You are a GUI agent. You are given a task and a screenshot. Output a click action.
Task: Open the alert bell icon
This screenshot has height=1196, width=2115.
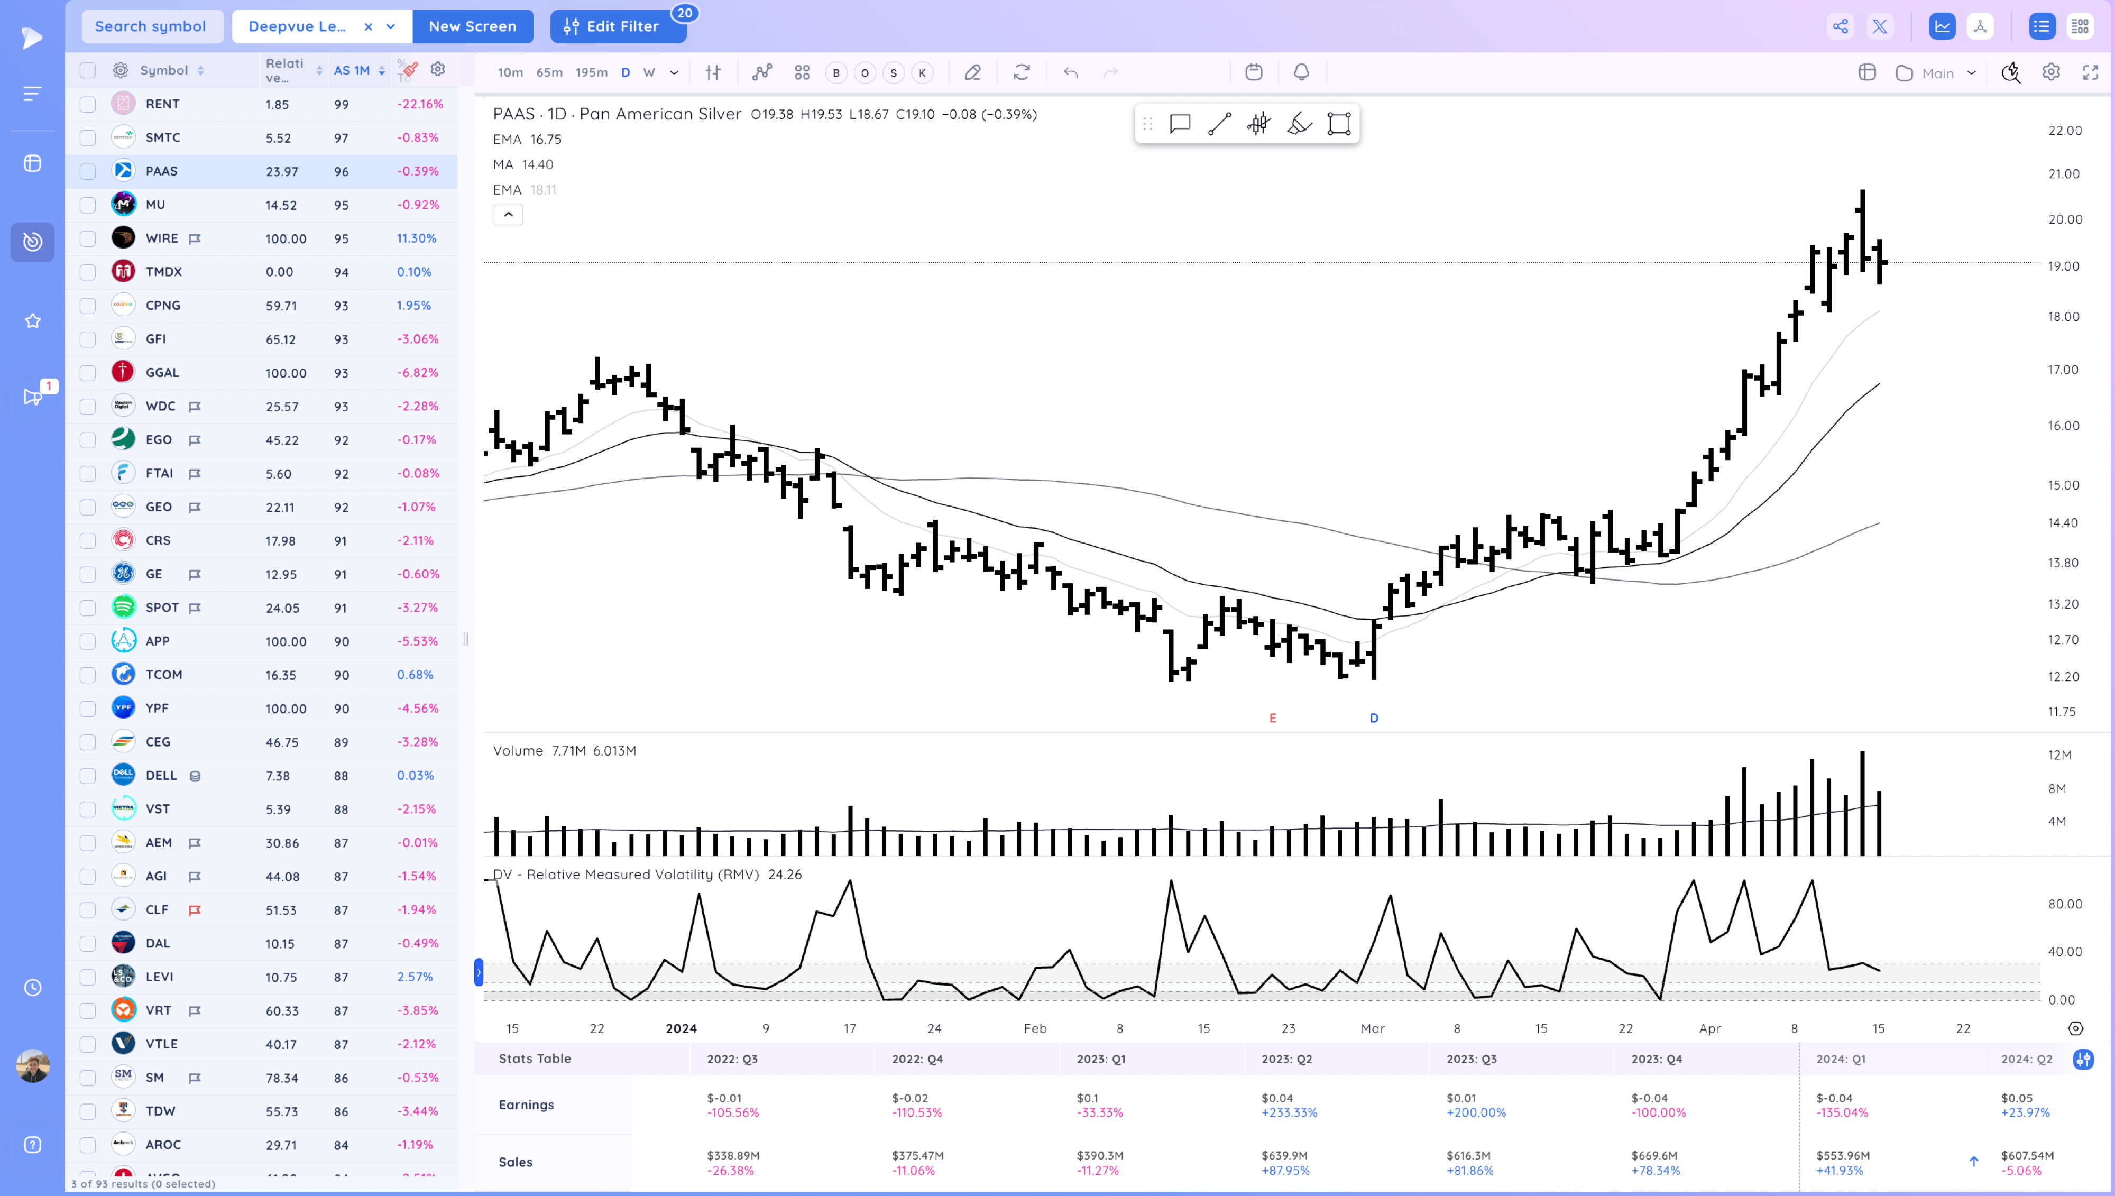(1301, 72)
